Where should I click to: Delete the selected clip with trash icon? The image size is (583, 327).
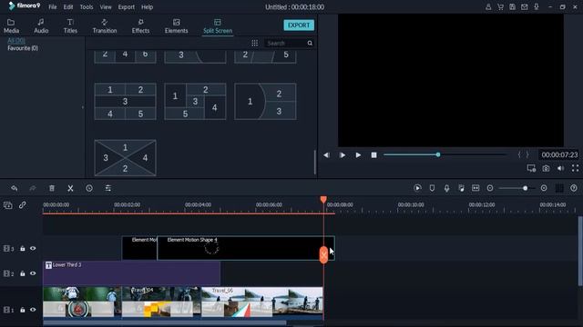pos(52,188)
